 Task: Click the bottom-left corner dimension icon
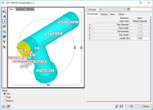click(4, 106)
